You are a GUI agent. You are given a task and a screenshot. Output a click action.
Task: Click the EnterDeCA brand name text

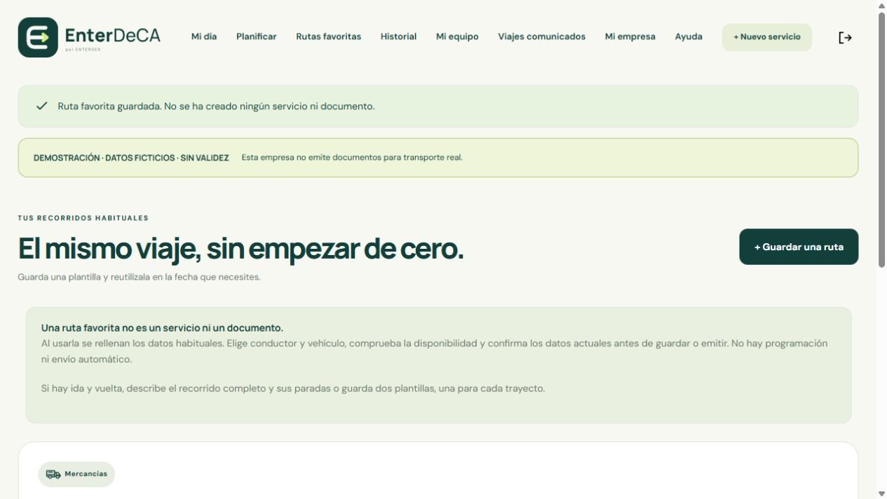coord(112,35)
